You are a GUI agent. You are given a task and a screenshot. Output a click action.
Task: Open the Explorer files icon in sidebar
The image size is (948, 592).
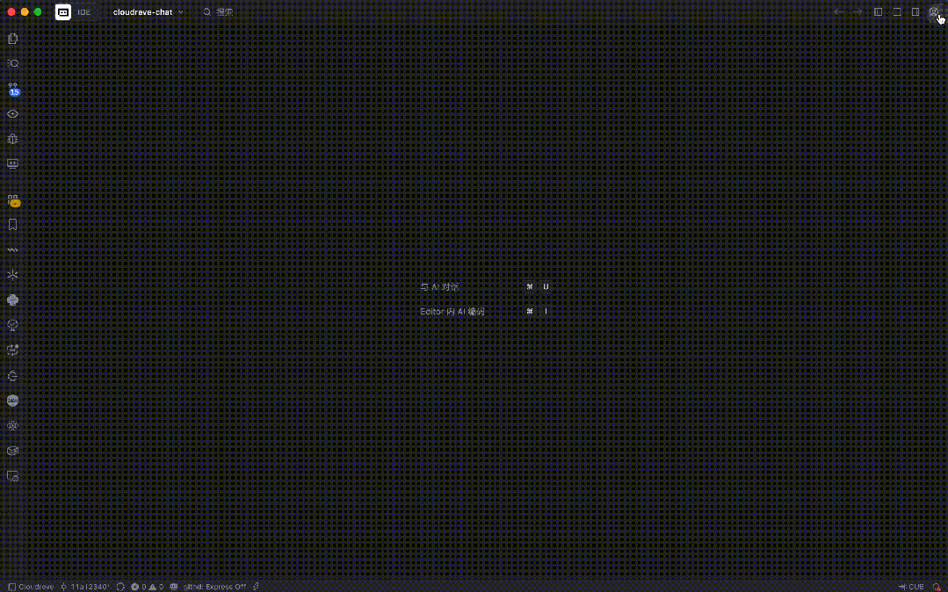(x=12, y=39)
